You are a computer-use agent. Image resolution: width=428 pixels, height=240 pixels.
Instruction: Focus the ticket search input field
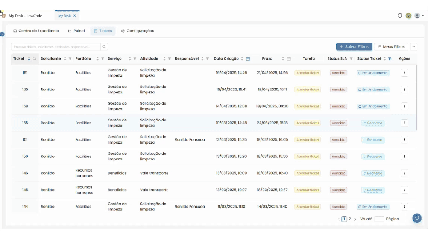point(56,47)
